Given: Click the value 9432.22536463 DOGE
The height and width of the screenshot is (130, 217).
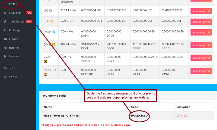Looking at the screenshot, I should coord(116,46).
